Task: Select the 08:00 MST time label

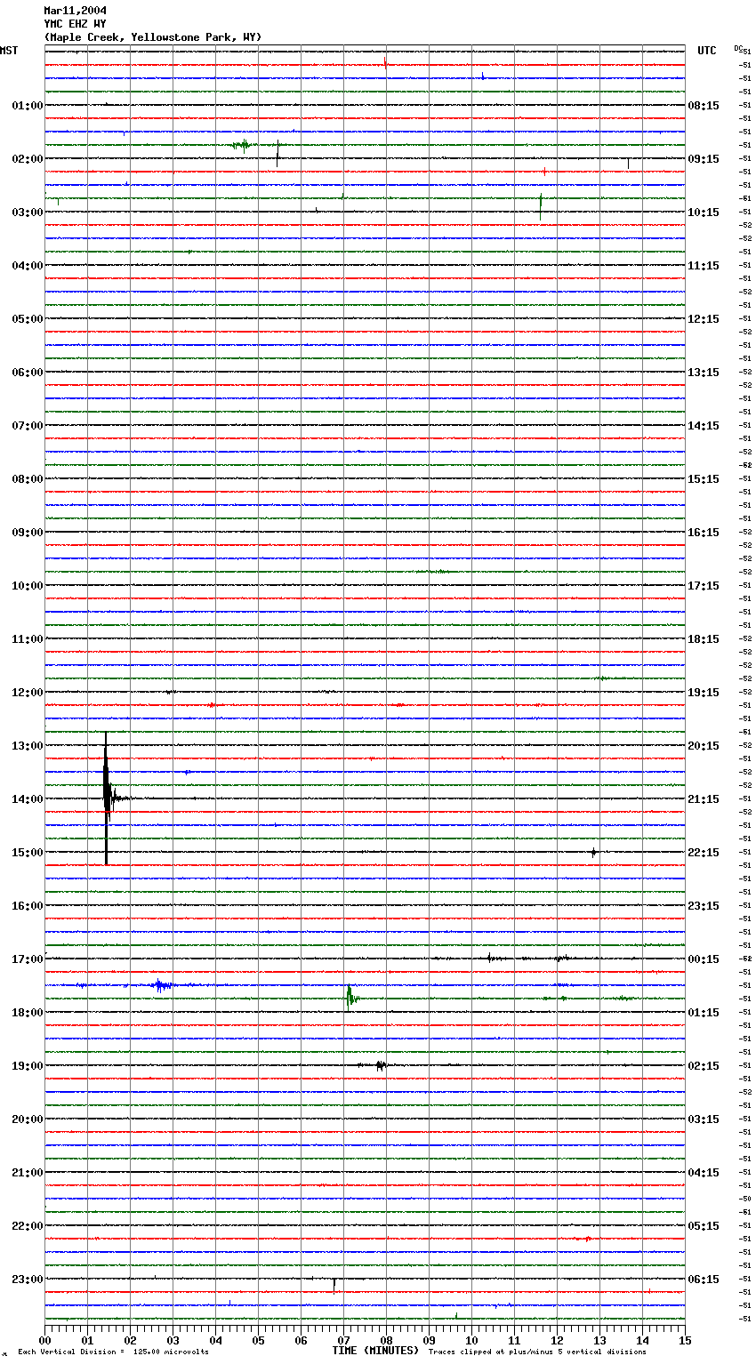Action: coord(28,479)
